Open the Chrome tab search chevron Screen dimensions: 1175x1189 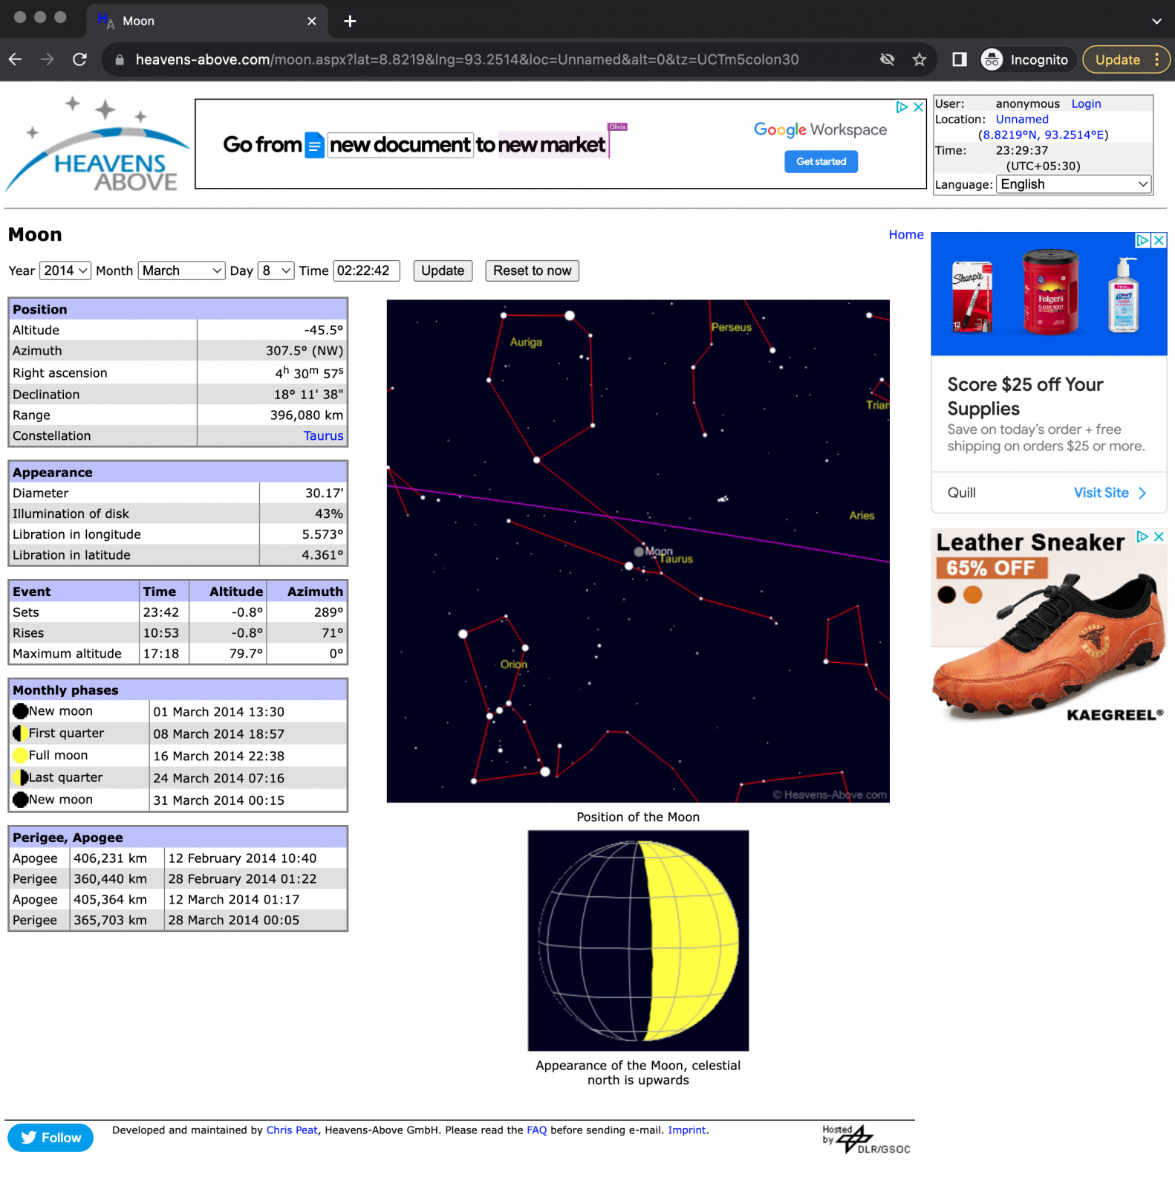tap(1156, 21)
